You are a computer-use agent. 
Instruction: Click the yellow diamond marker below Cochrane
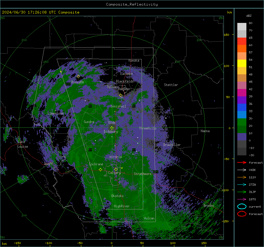[x=100, y=169]
